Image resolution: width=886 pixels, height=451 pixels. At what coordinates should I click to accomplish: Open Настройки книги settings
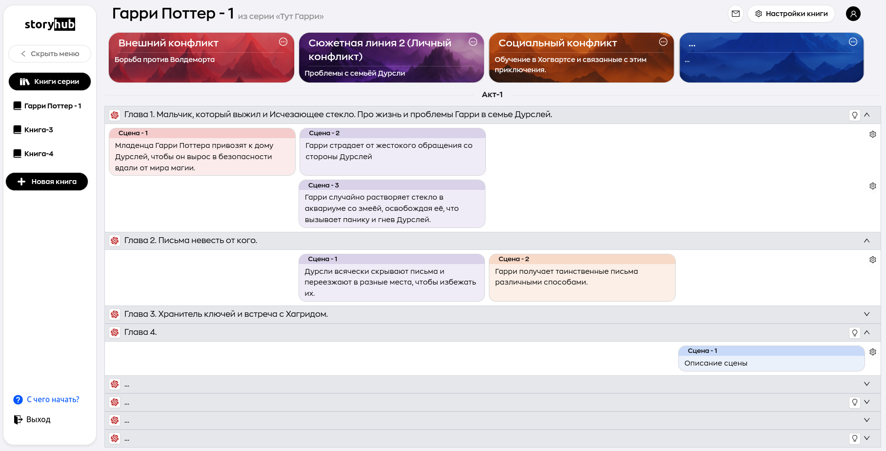click(791, 14)
